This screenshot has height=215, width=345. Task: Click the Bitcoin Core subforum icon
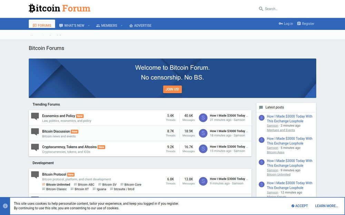point(122,184)
